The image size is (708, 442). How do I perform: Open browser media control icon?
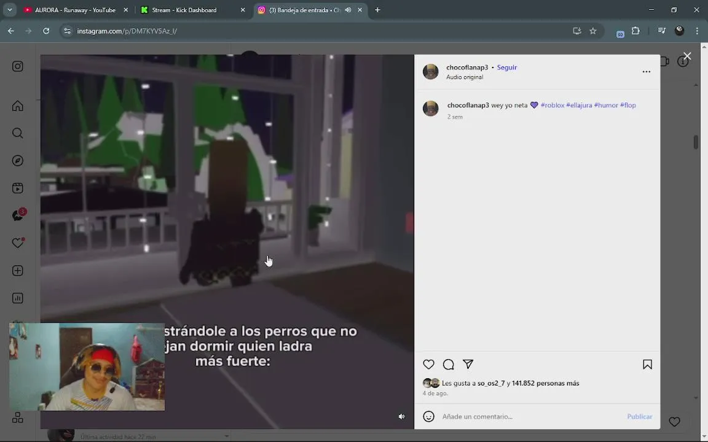pos(661,31)
